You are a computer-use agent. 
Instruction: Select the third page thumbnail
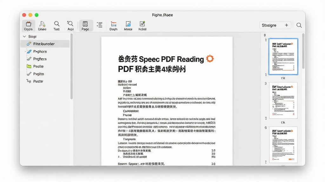point(283,145)
